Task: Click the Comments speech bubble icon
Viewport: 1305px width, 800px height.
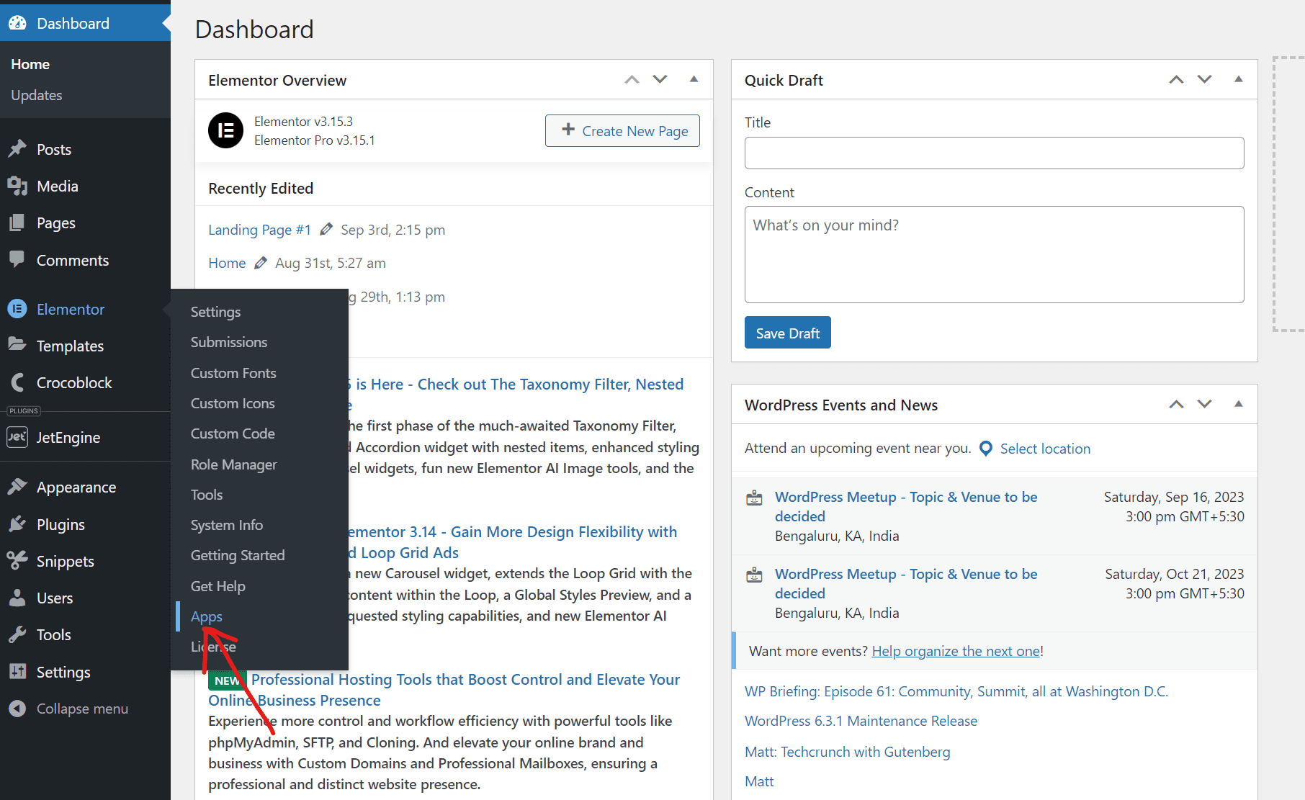Action: click(x=18, y=260)
